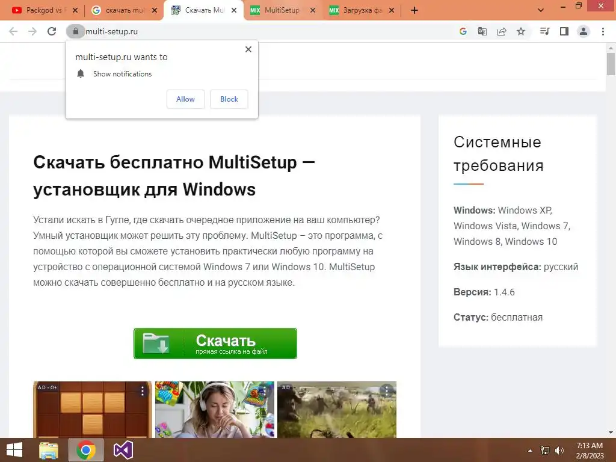Open options menu on wooden block ad
This screenshot has height=462, width=616.
point(143,391)
